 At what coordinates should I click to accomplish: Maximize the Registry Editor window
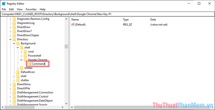point(199,4)
